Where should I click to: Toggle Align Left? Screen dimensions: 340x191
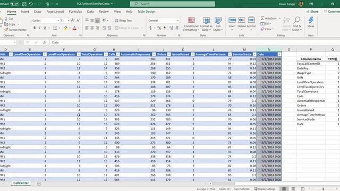(87, 28)
